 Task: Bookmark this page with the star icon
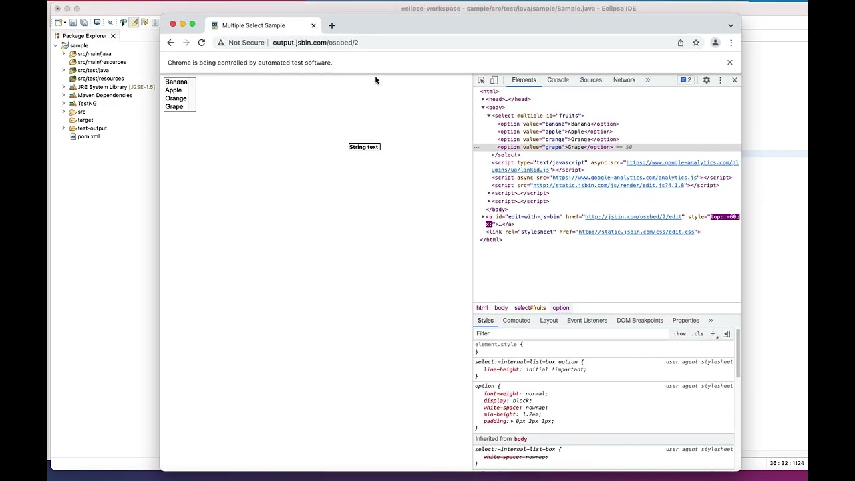696,43
